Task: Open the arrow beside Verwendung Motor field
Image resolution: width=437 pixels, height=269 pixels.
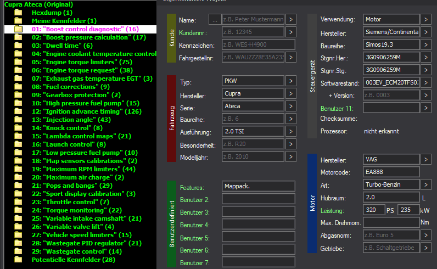Action: [426, 20]
